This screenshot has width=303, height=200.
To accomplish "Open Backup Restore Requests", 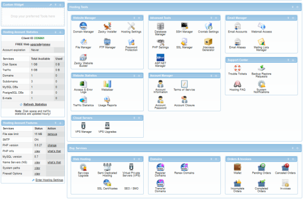I will pyautogui.click(x=262, y=71).
